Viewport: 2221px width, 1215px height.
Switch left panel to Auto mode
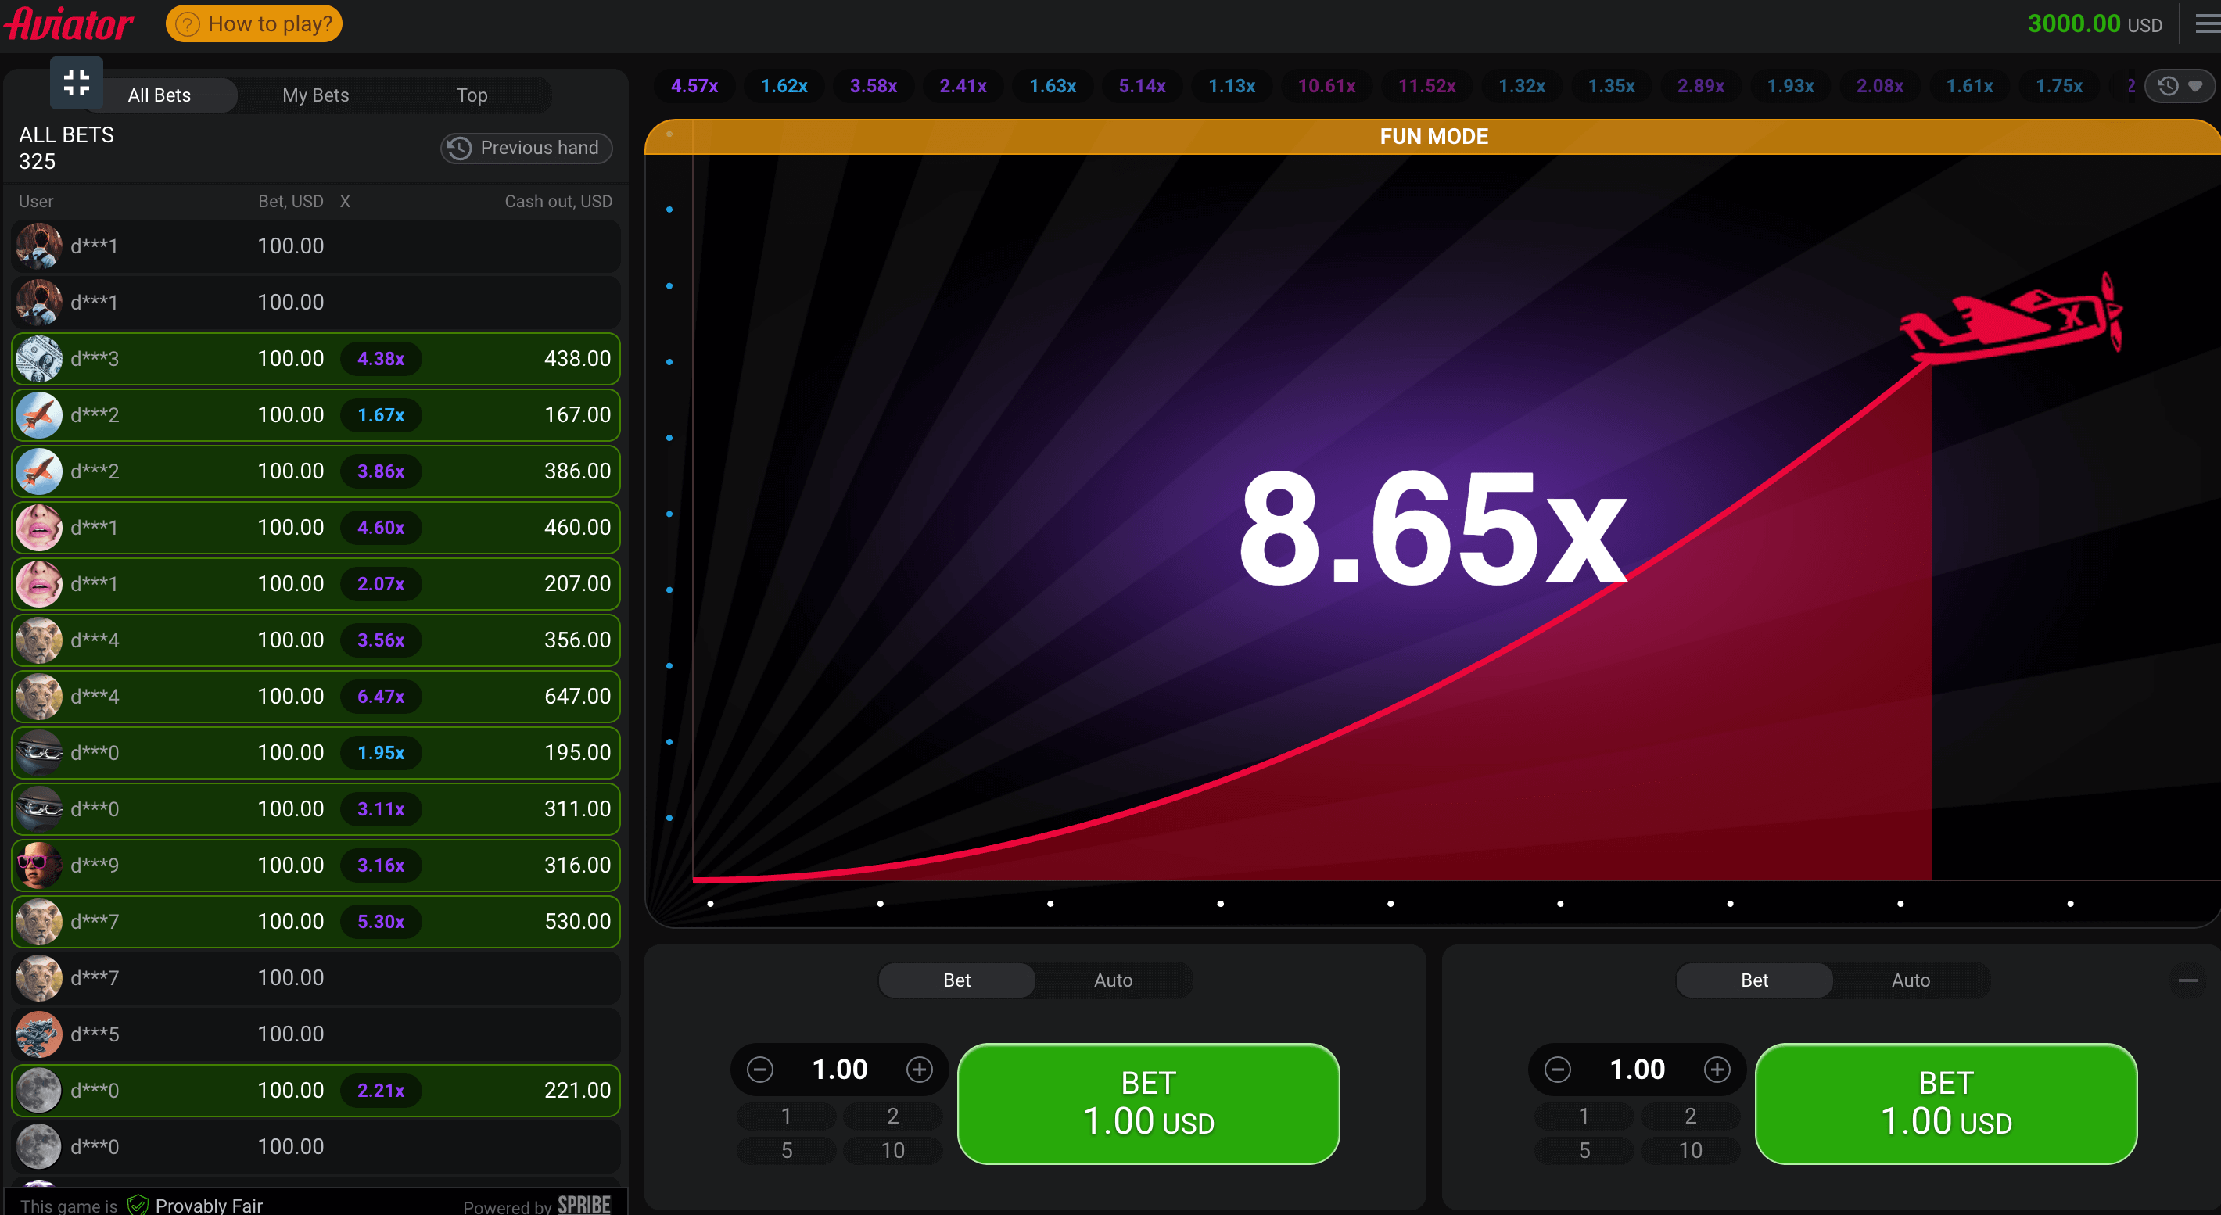coord(1112,980)
